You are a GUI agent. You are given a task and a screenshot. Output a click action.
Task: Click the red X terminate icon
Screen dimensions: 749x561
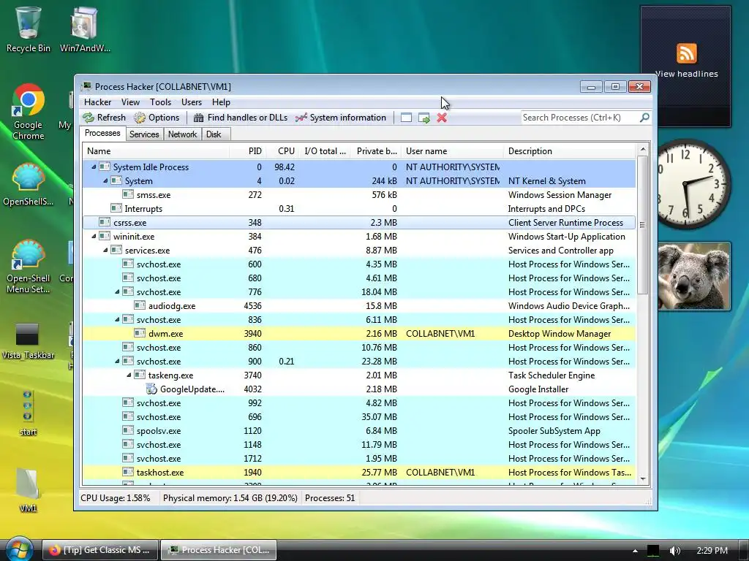click(x=442, y=118)
